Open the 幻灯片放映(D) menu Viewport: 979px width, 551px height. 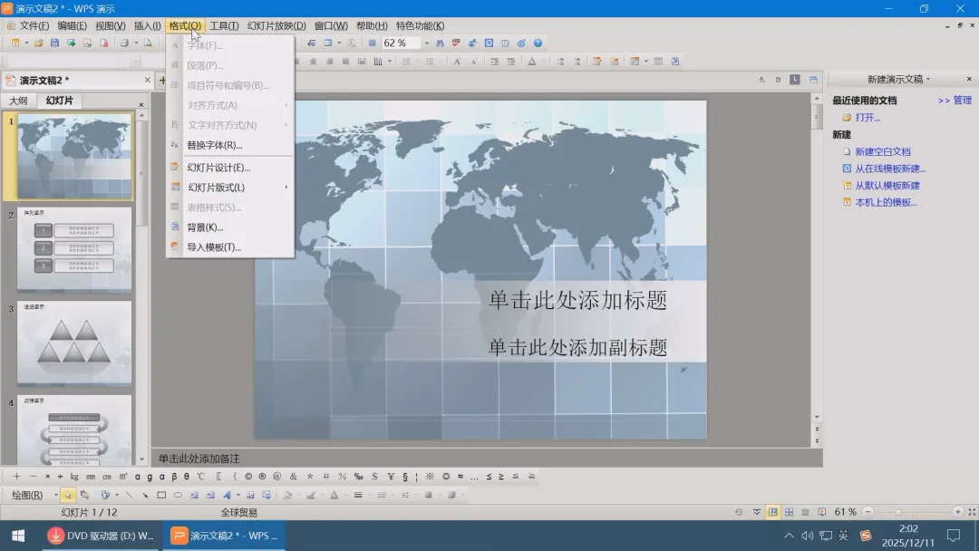pos(276,25)
